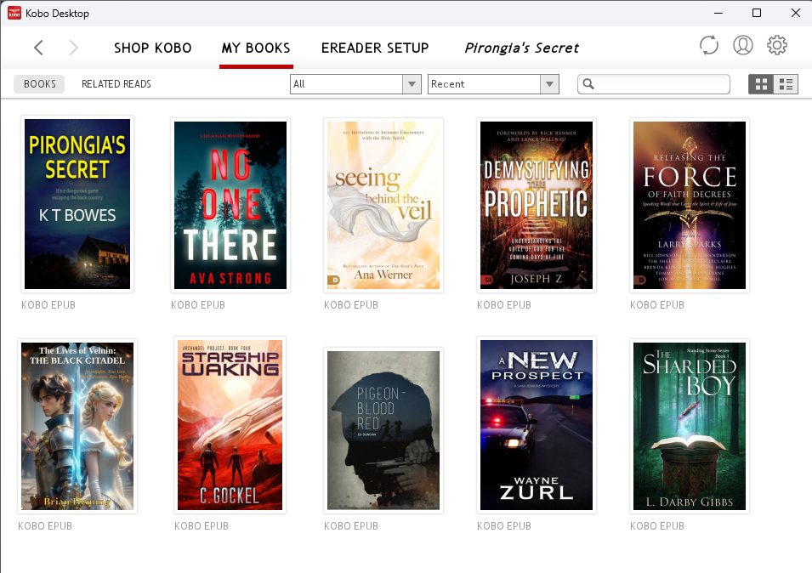Open the Pirongia's Secret current read
Screen dimensions: 812x573
(x=520, y=48)
